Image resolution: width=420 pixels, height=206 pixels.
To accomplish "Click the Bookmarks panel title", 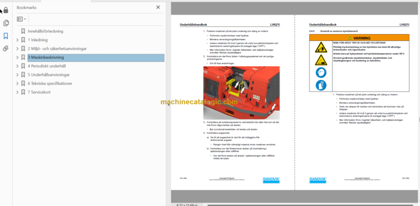I will [26, 8].
